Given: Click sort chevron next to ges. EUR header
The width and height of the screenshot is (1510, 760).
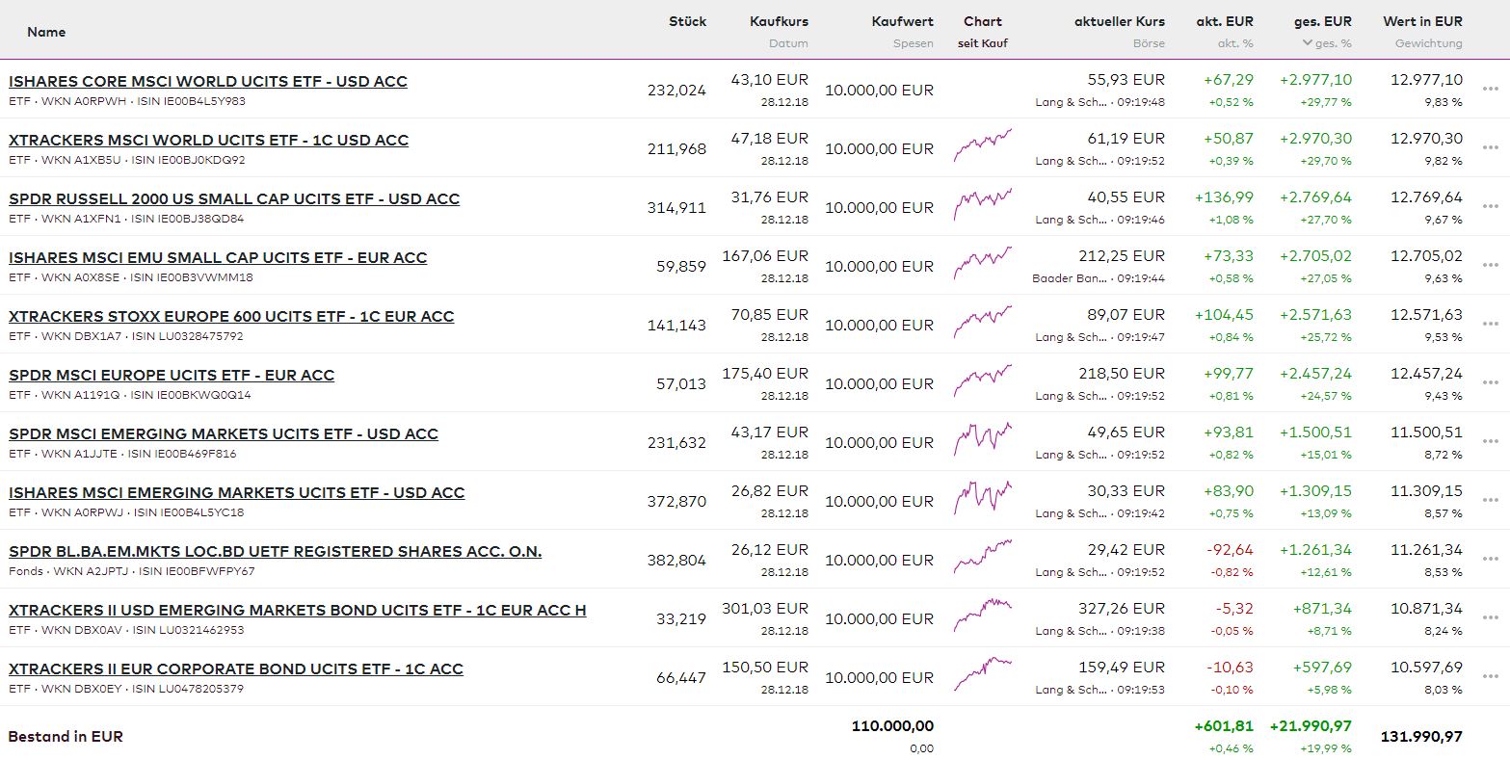Looking at the screenshot, I should (1307, 43).
